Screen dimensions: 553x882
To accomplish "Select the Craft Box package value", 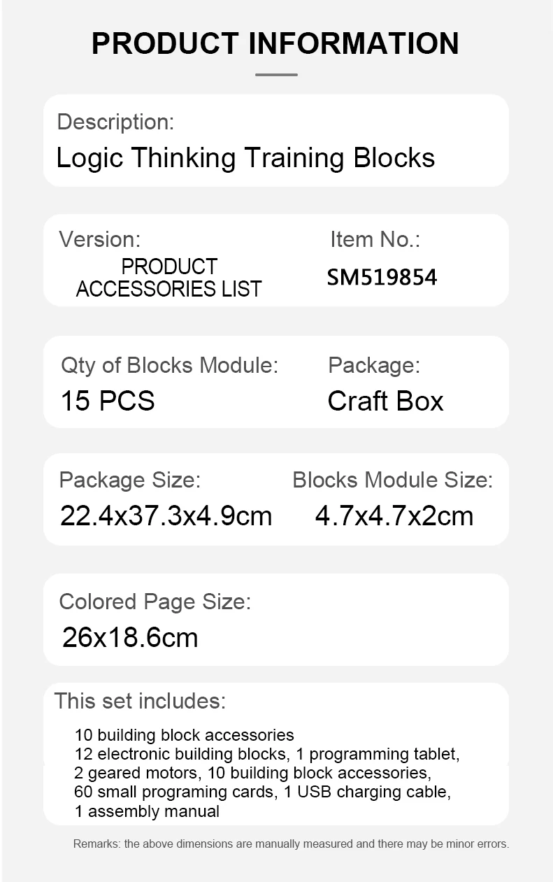I will tap(385, 401).
